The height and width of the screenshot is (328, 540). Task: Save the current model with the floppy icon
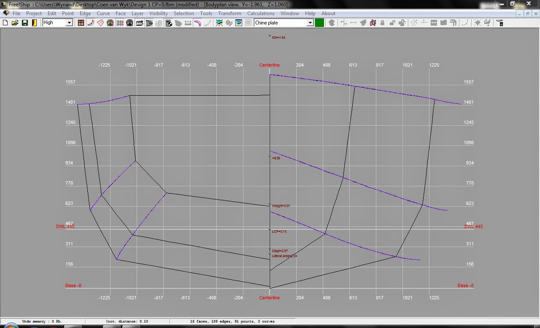point(25,23)
